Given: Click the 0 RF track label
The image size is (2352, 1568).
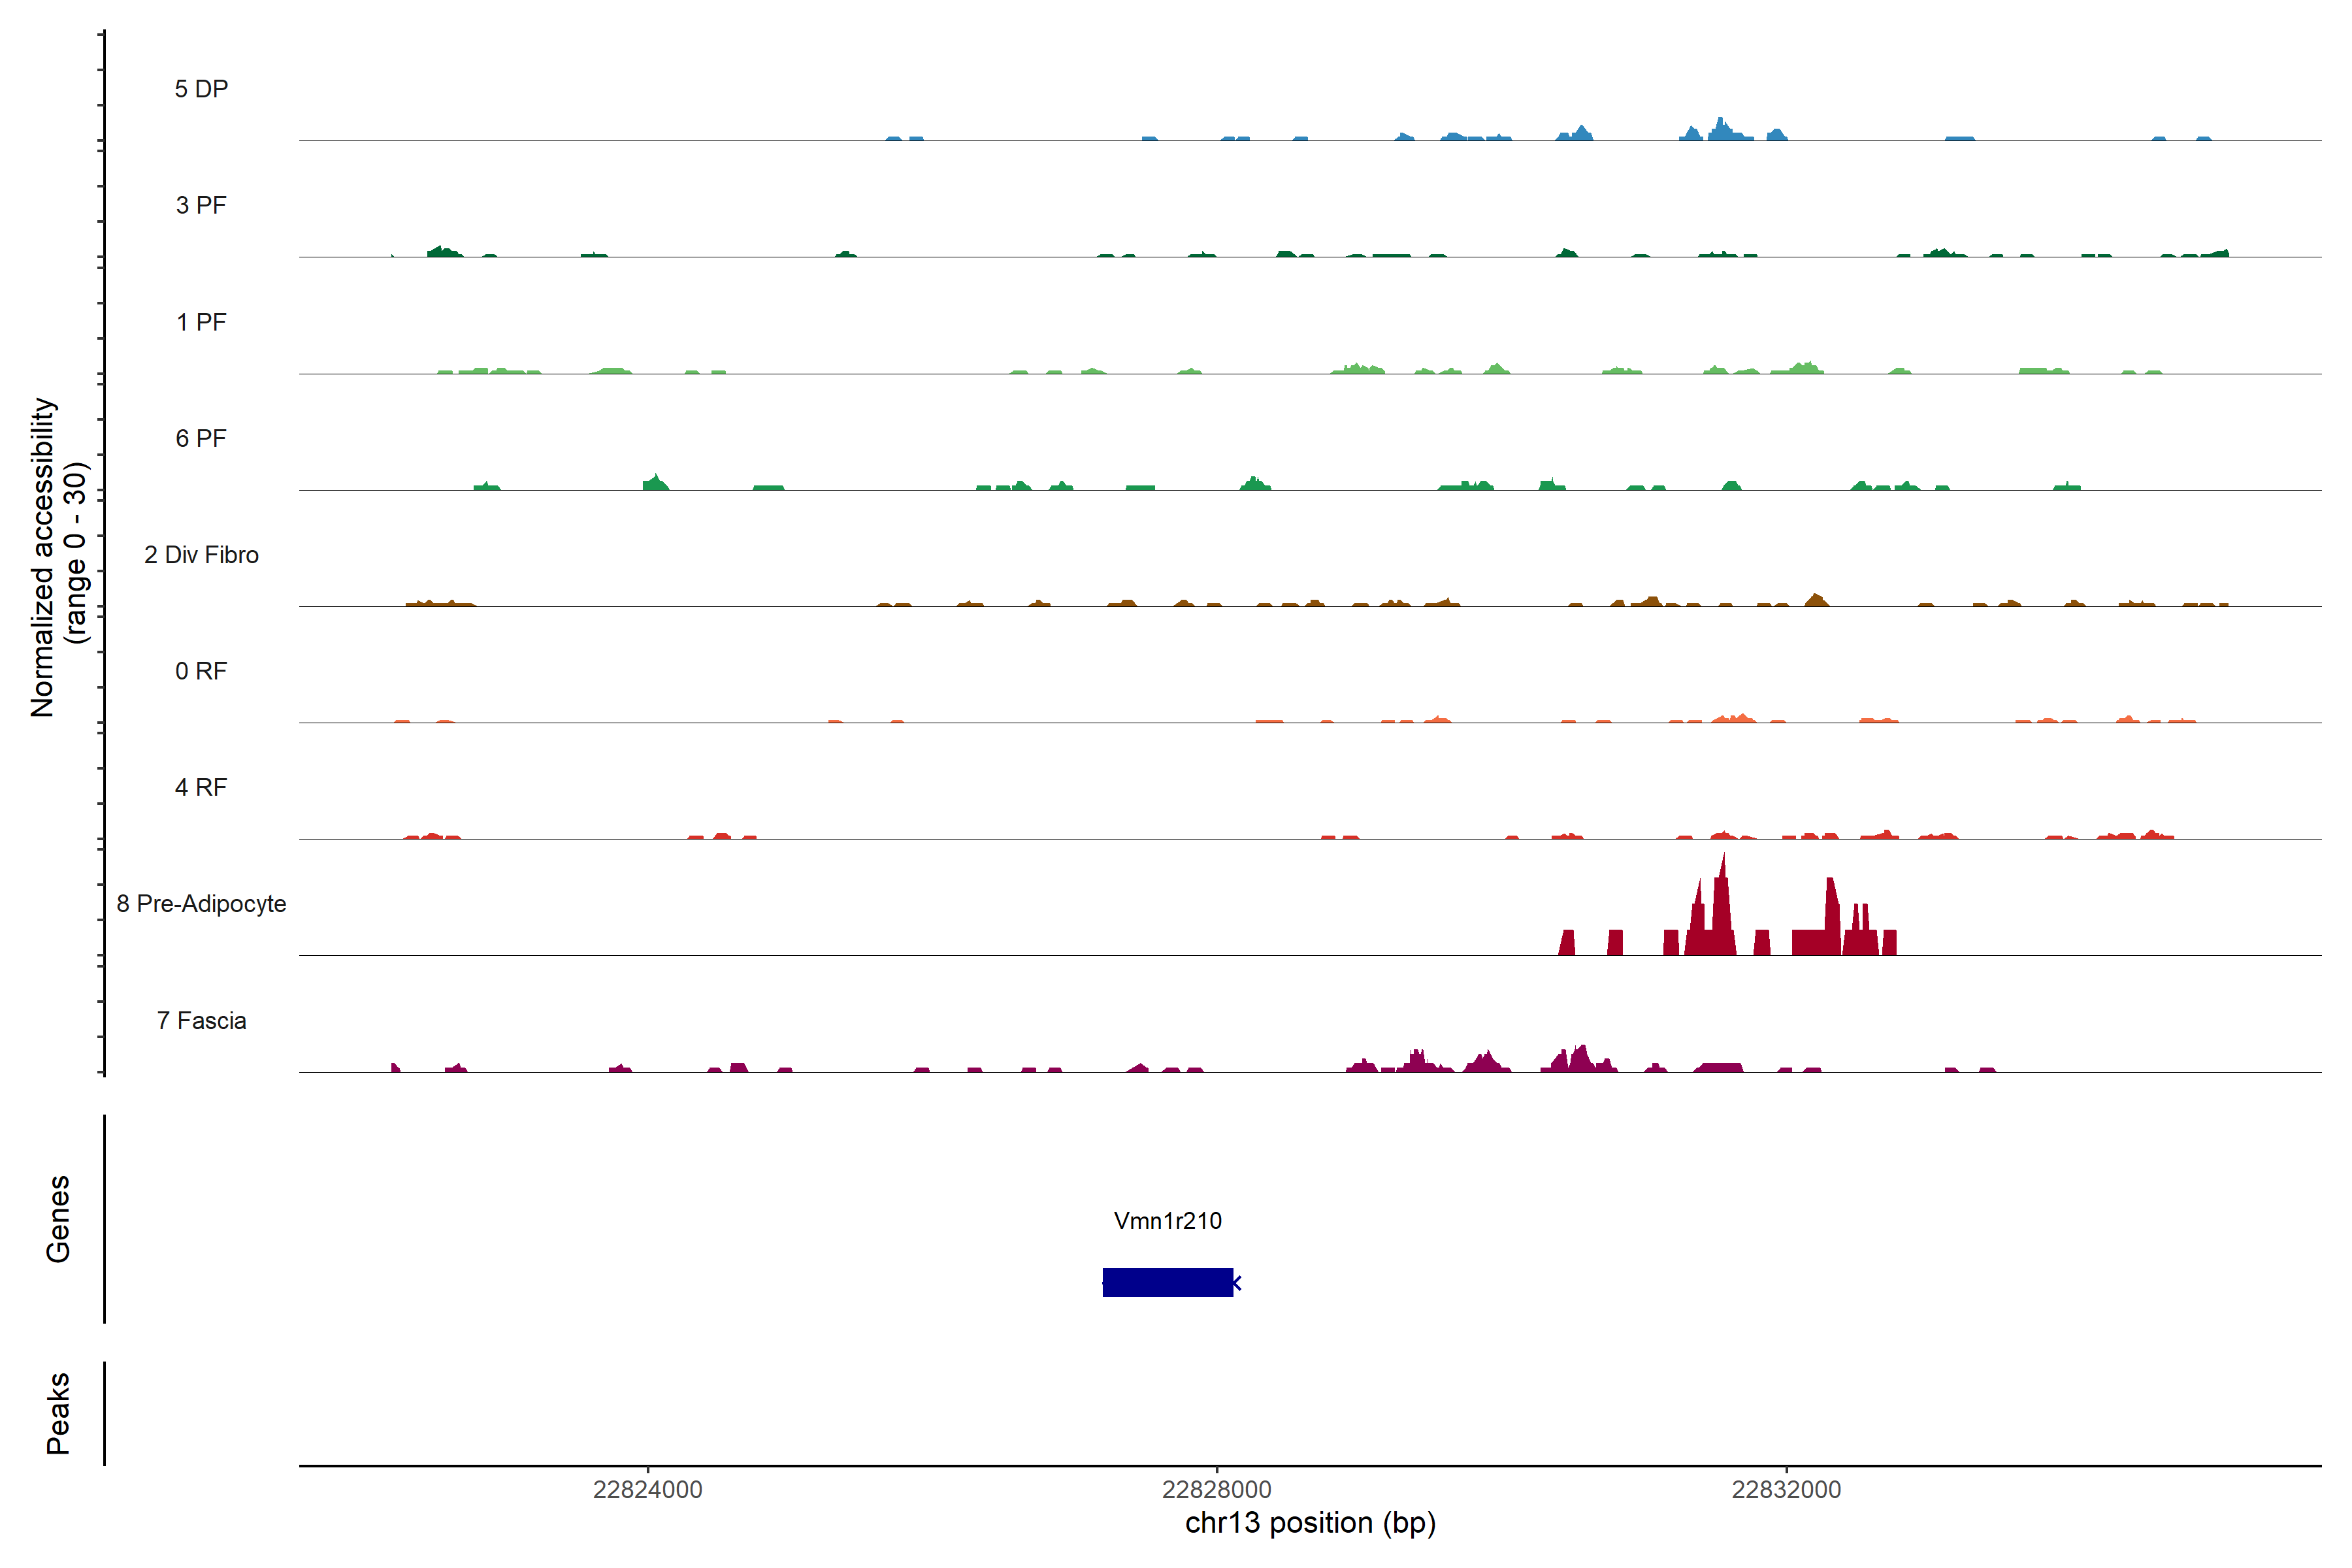Looking at the screenshot, I should point(201,671).
